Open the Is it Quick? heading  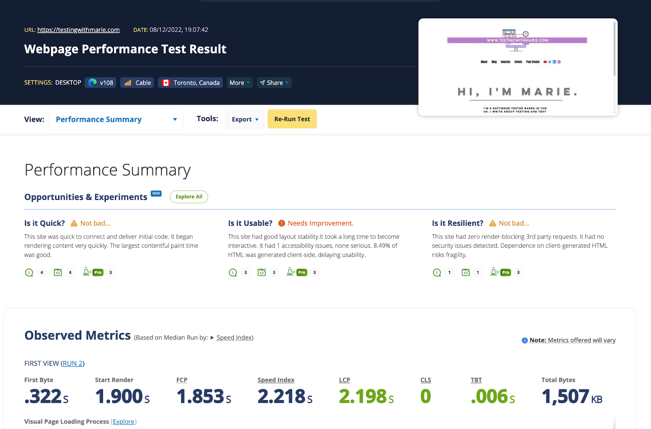pyautogui.click(x=44, y=223)
